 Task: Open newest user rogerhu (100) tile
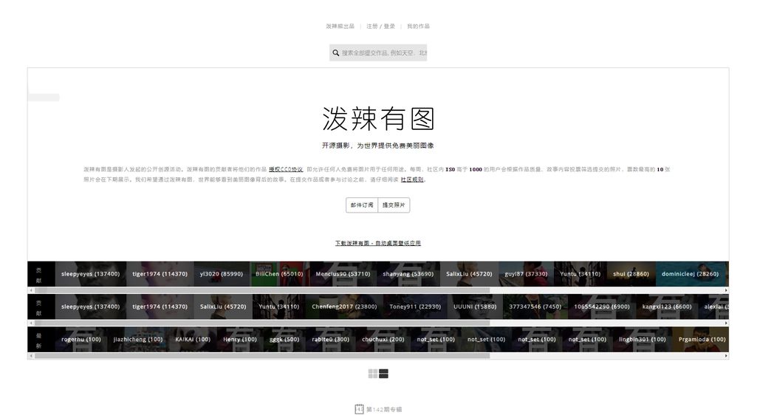click(x=81, y=339)
